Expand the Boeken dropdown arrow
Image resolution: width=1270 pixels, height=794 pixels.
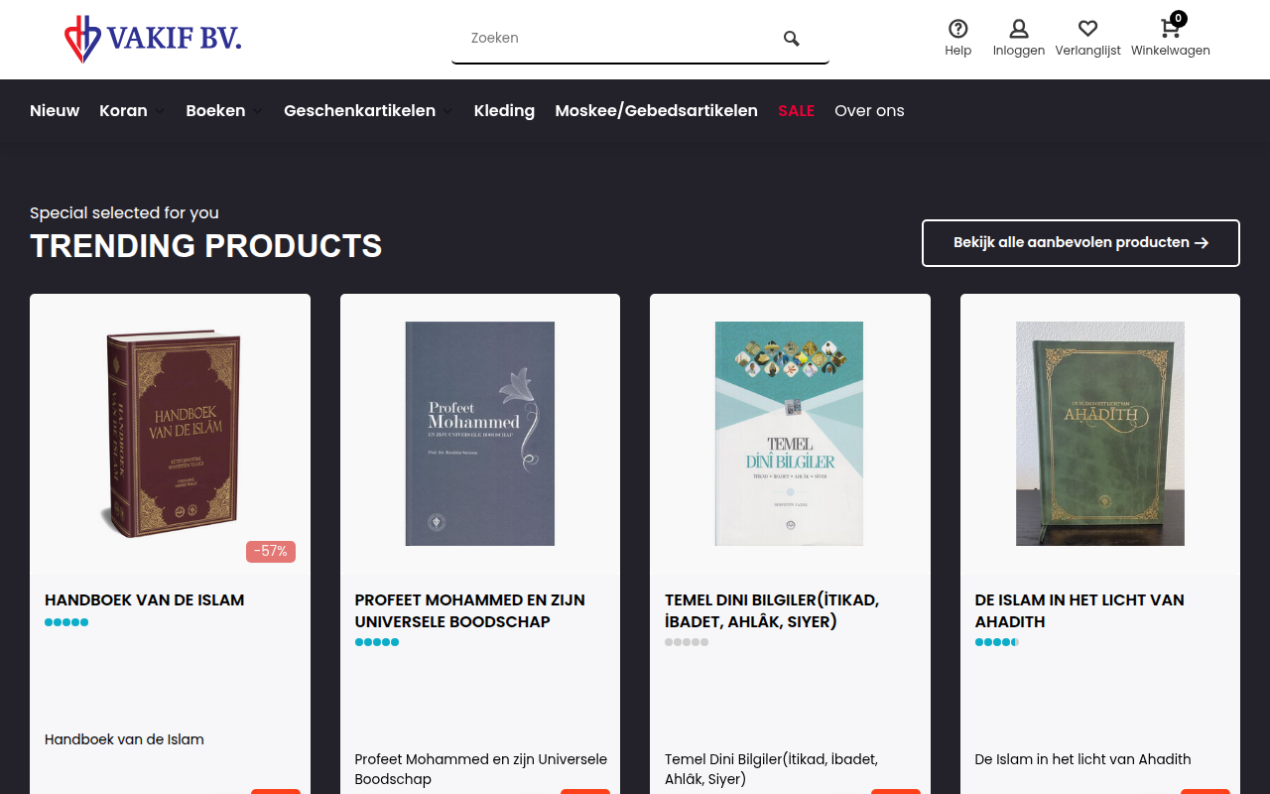[x=257, y=111]
